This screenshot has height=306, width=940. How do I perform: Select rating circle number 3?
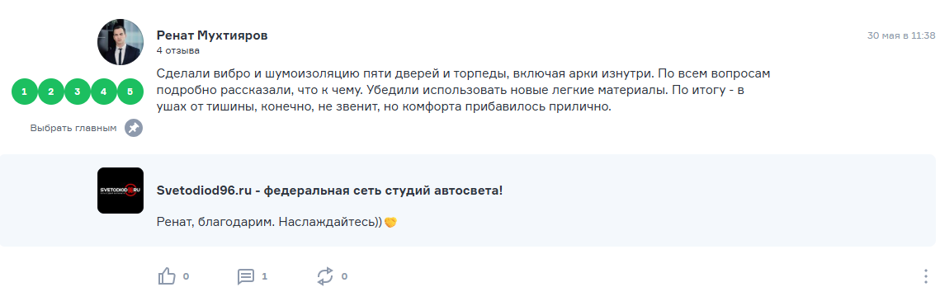coord(78,92)
